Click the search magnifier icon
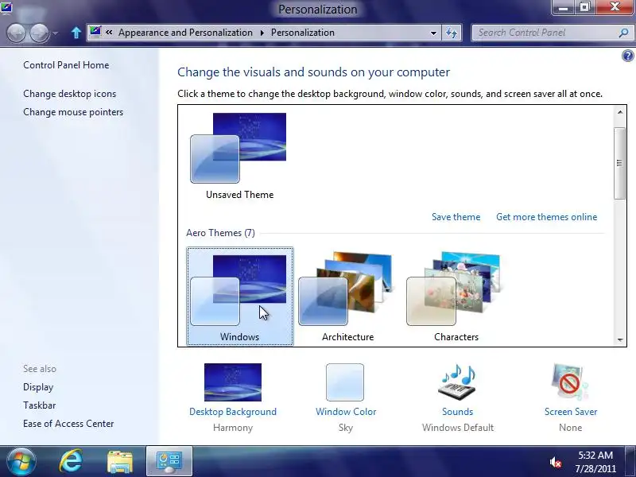The width and height of the screenshot is (636, 477). [x=624, y=33]
